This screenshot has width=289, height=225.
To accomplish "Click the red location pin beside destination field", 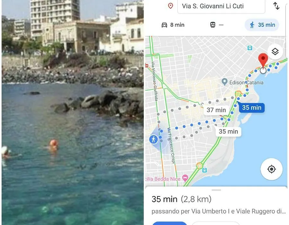I will point(171,6).
